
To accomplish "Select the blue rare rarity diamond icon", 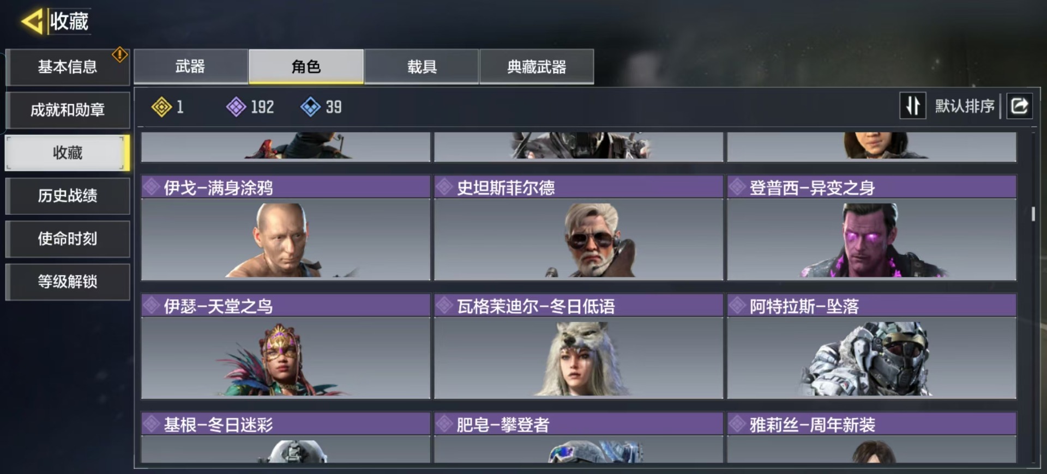I will 310,107.
